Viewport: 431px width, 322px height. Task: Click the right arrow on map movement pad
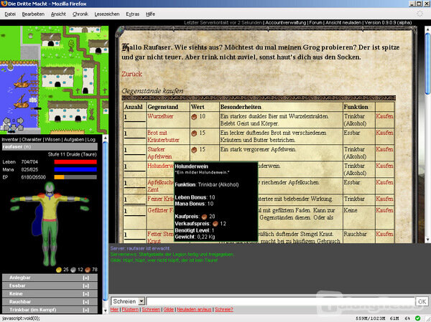coord(20,120)
